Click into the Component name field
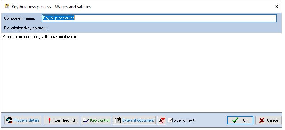Image resolution: width=285 pixels, height=130 pixels. tap(159, 18)
